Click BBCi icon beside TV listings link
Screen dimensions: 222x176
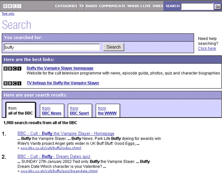click(13, 83)
